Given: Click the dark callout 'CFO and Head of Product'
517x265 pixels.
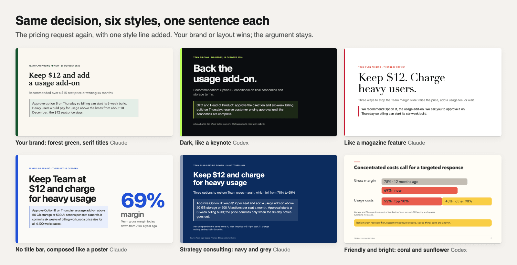Looking at the screenshot, I should (246, 109).
